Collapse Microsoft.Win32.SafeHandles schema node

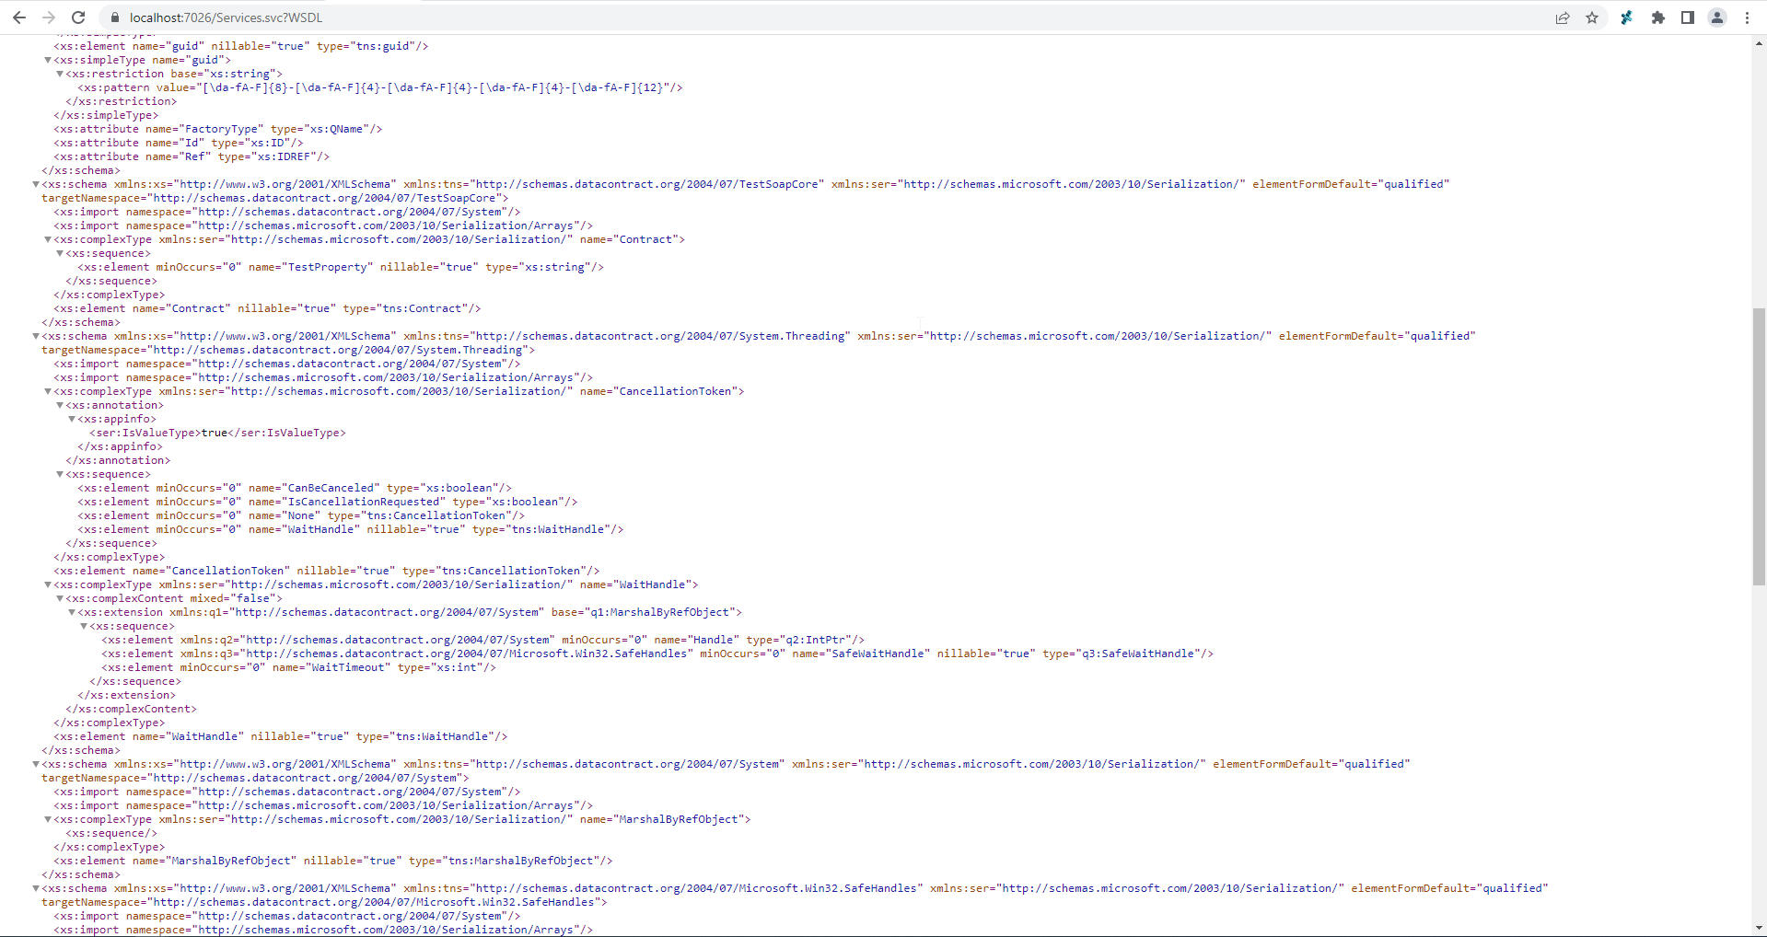pyautogui.click(x=36, y=889)
